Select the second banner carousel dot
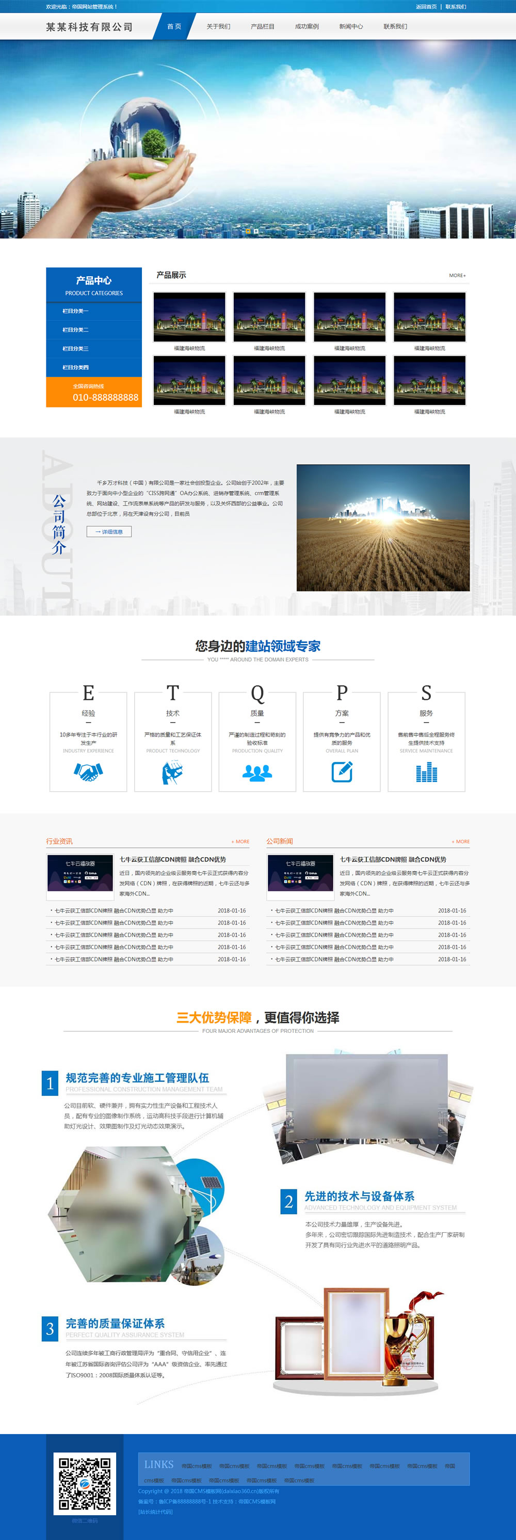 [x=256, y=231]
